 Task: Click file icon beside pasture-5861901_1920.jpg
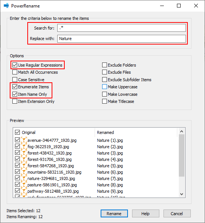click(x=24, y=184)
